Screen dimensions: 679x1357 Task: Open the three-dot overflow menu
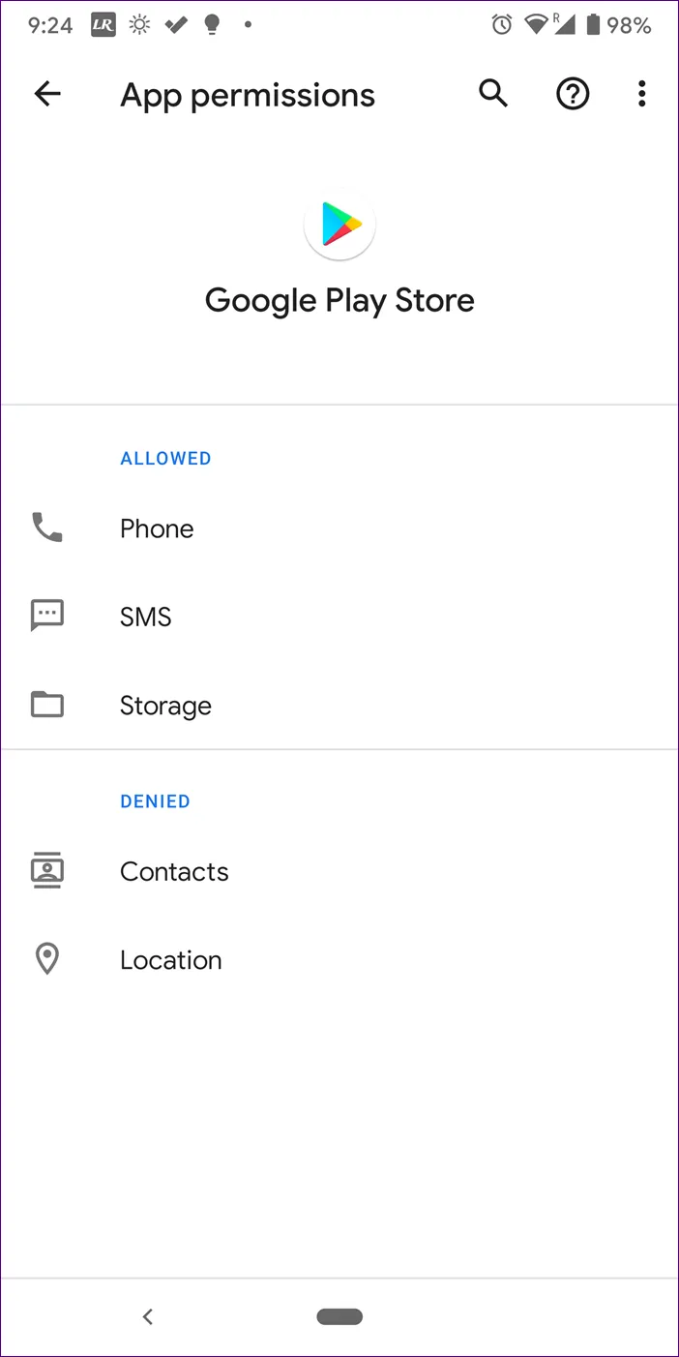tap(641, 94)
